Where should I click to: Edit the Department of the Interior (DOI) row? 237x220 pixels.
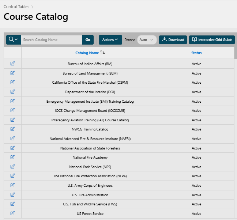point(12,92)
